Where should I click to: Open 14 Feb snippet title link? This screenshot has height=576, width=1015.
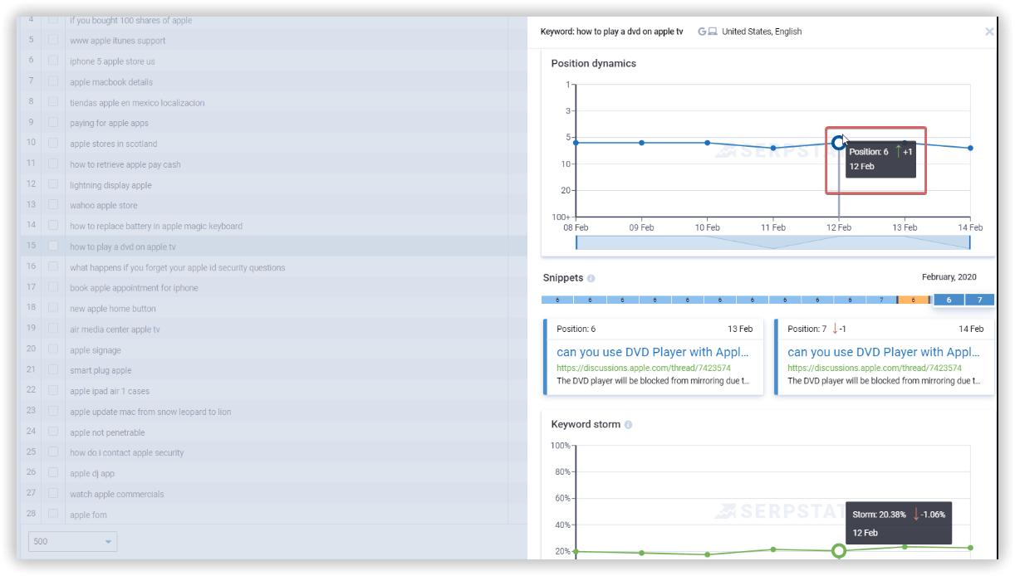tap(885, 352)
